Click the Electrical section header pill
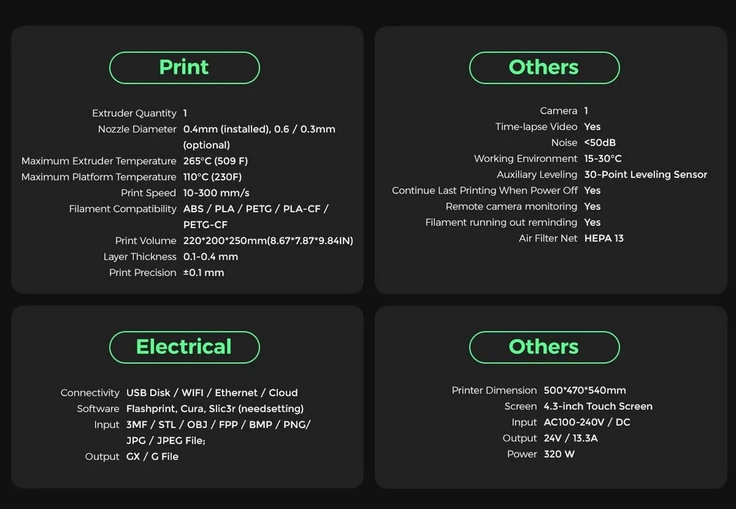The width and height of the screenshot is (736, 509). [x=184, y=347]
